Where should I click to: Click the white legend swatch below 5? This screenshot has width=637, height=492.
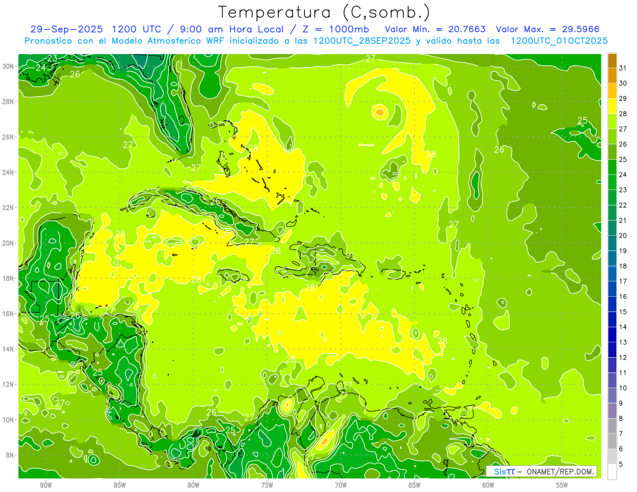pyautogui.click(x=612, y=472)
